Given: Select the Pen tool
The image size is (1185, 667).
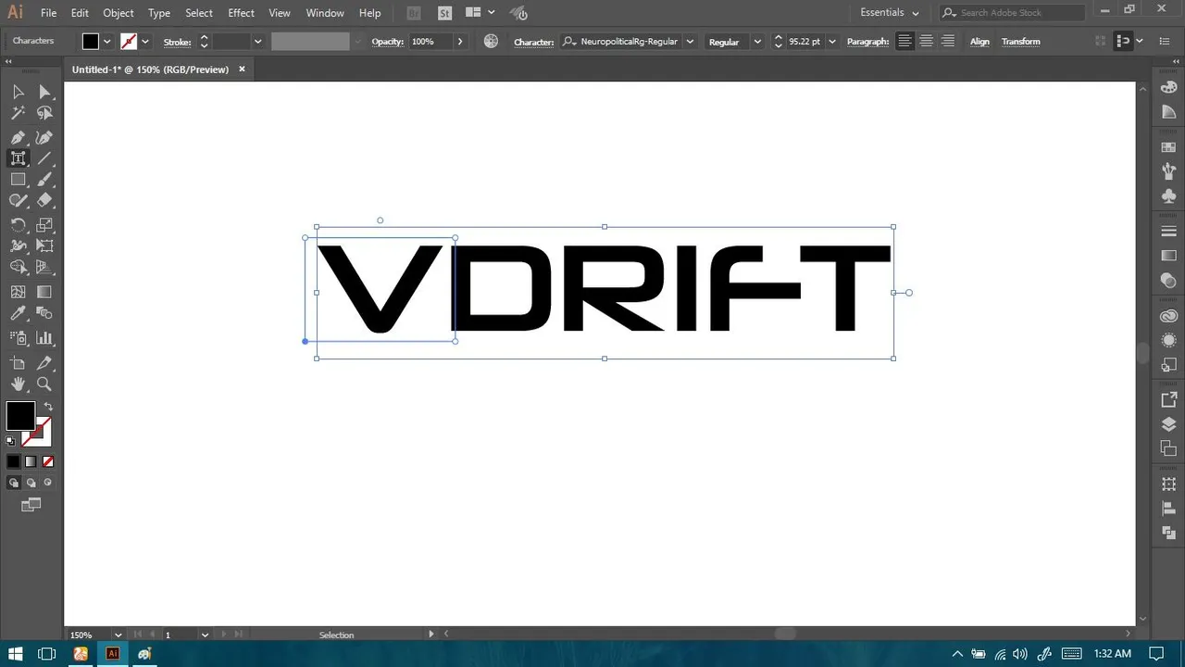Looking at the screenshot, I should [x=18, y=137].
